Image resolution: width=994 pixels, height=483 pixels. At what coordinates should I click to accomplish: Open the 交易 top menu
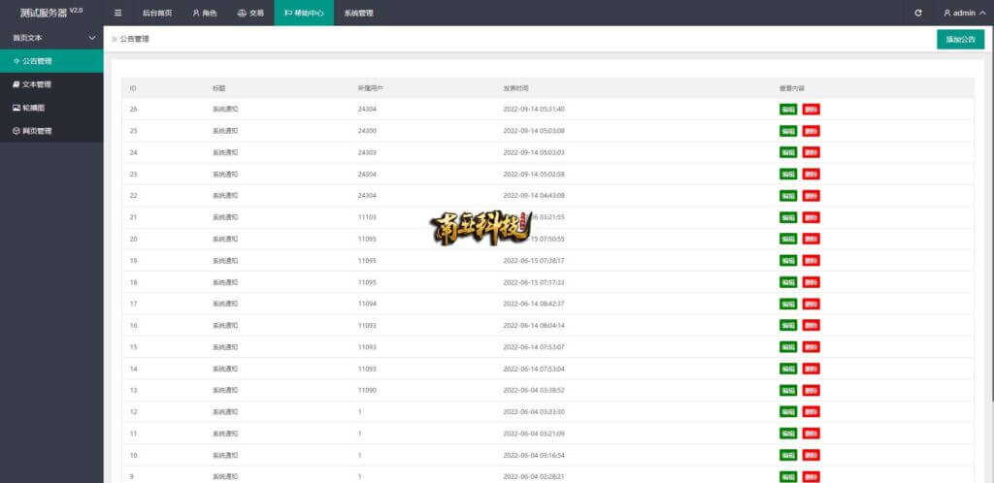point(249,13)
